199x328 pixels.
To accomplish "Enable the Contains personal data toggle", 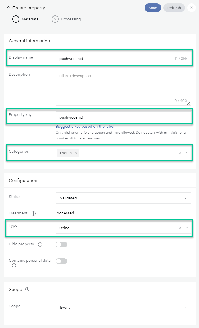I will (61, 261).
